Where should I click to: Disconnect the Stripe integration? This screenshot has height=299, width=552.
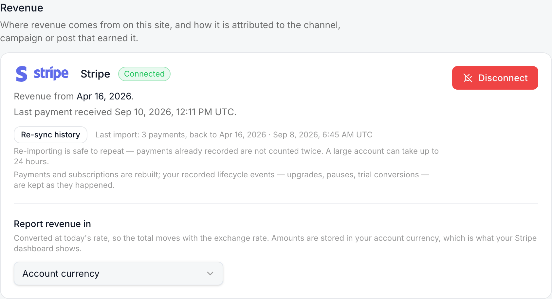pos(495,78)
